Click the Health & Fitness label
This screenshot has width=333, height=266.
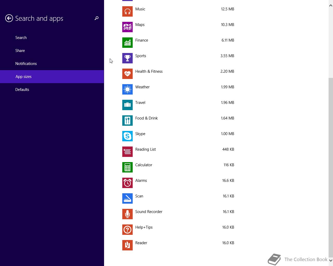(x=149, y=71)
